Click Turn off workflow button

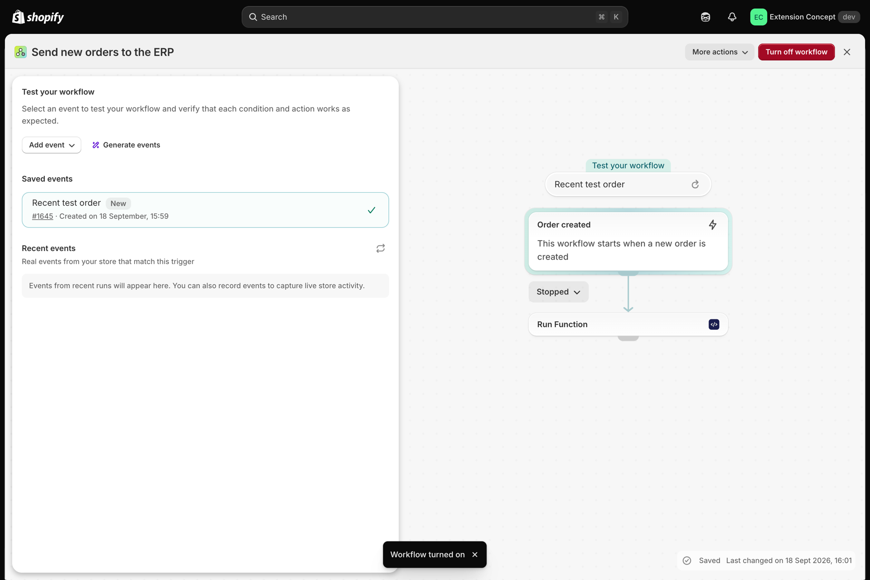point(796,52)
